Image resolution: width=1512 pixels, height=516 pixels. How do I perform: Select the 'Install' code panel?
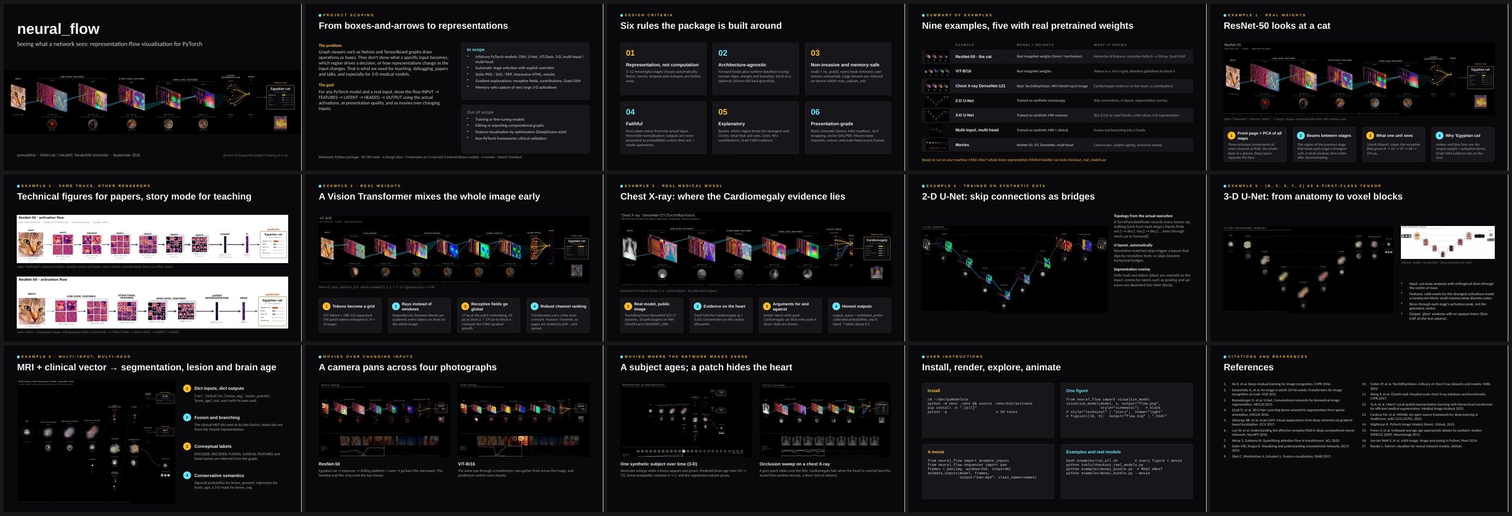click(x=988, y=410)
